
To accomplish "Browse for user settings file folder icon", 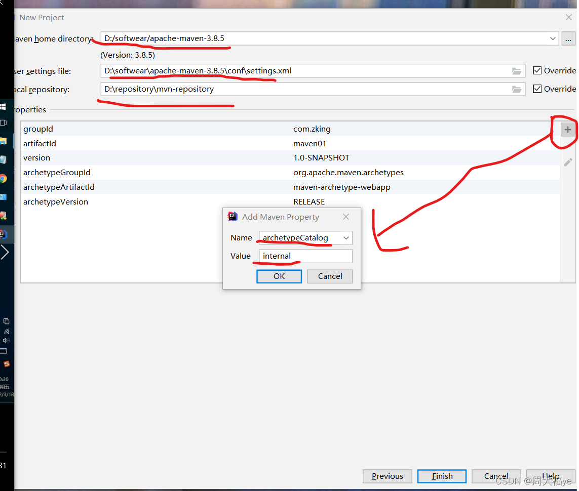I will click(517, 71).
